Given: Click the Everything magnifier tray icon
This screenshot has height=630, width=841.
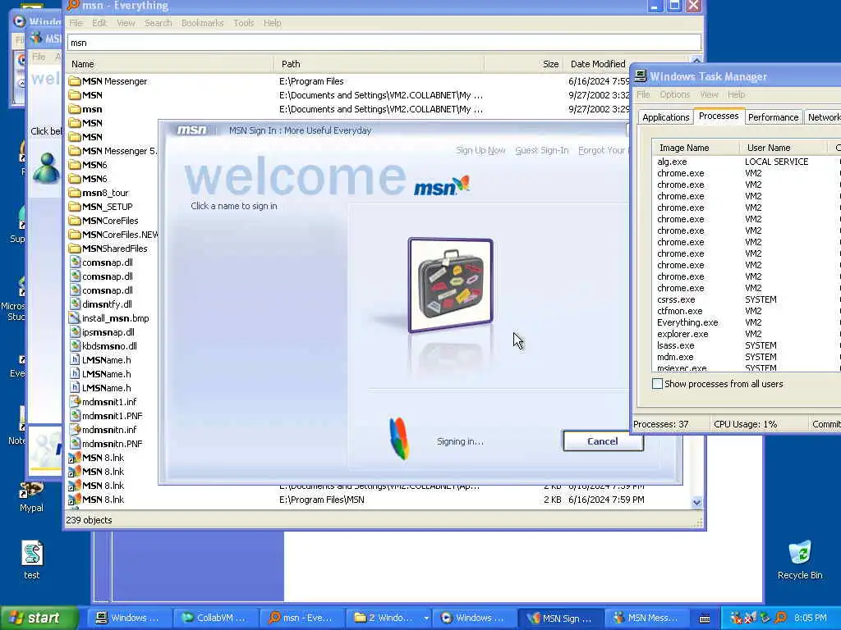Looking at the screenshot, I should point(780,619).
